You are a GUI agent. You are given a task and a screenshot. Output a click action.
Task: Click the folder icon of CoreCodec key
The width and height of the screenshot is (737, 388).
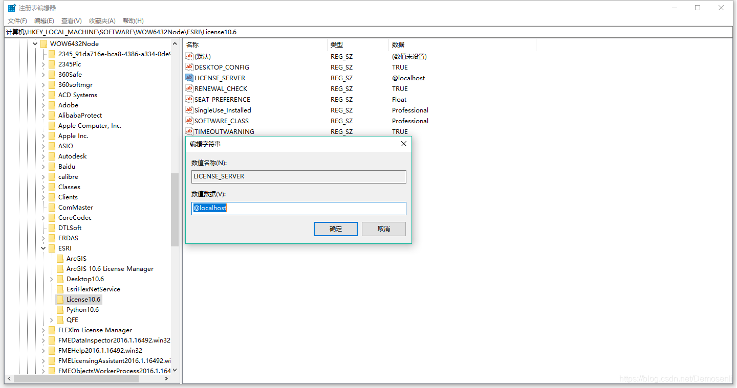[52, 217]
